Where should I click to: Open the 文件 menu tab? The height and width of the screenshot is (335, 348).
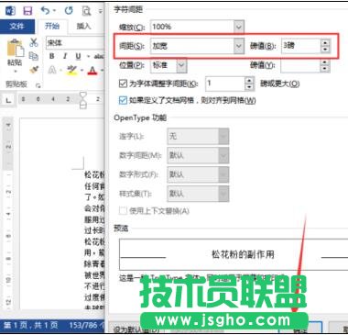16,27
